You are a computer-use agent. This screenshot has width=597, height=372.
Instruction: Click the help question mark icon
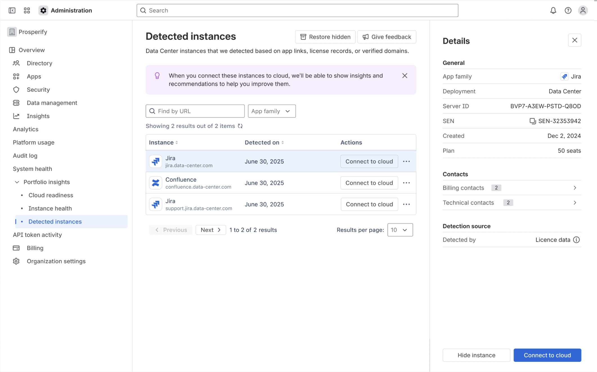point(568,10)
